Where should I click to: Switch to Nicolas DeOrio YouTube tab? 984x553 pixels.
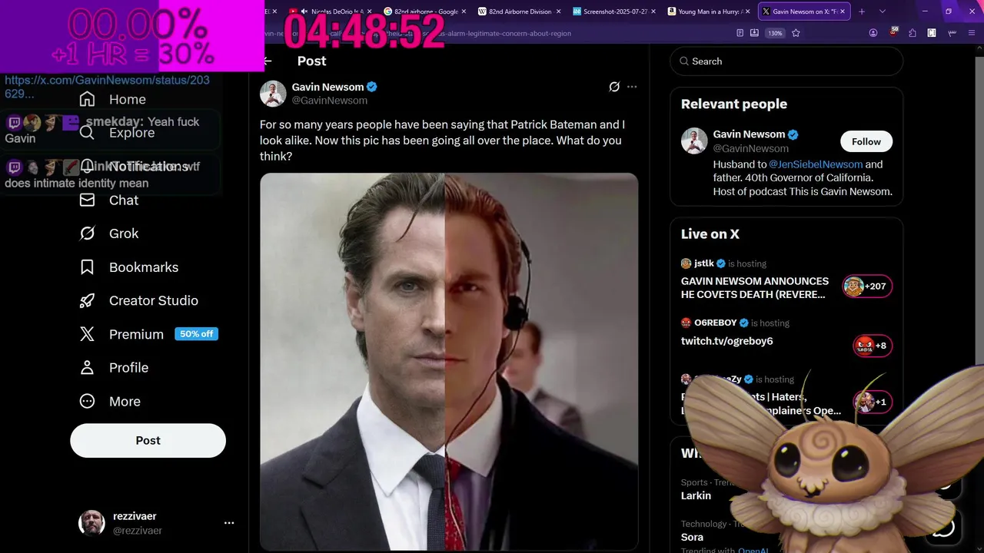(331, 12)
